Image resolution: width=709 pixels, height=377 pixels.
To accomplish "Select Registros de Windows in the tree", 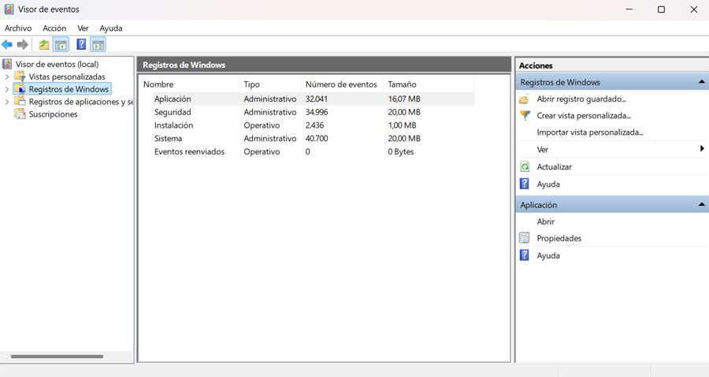I will pos(69,89).
